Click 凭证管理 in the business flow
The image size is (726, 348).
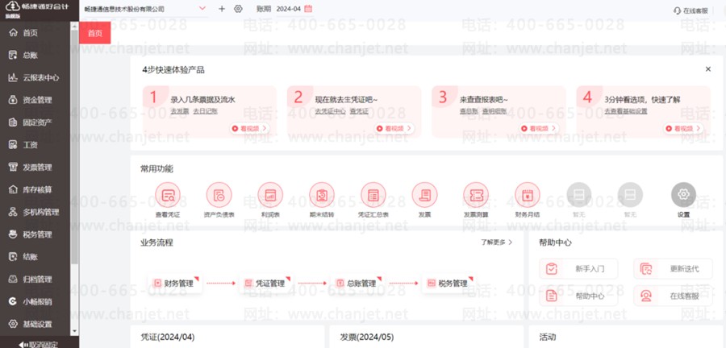(265, 284)
